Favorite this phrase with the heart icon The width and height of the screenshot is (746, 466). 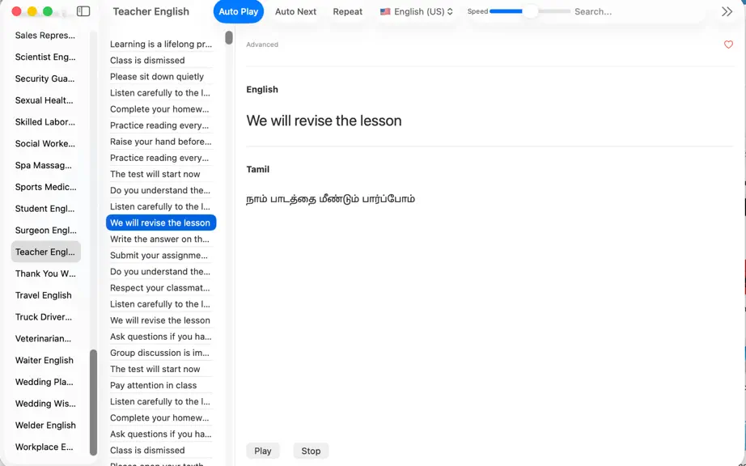click(x=728, y=44)
